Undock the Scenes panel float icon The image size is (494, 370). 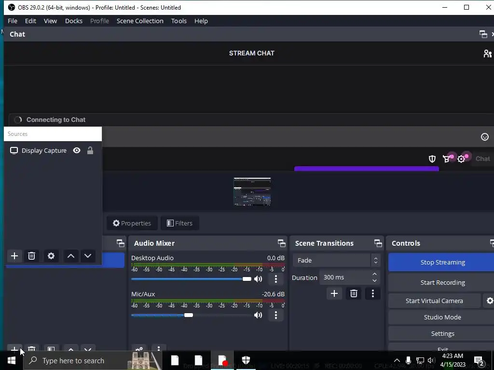coord(120,243)
